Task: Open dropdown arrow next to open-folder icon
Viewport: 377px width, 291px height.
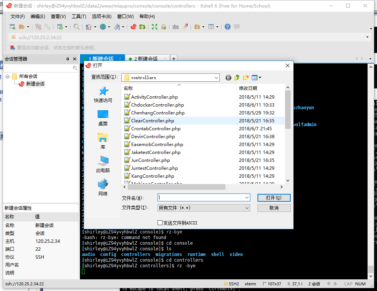Action: [28, 27]
